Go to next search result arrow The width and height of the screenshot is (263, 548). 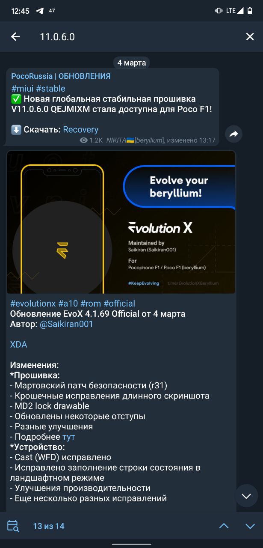(x=250, y=526)
